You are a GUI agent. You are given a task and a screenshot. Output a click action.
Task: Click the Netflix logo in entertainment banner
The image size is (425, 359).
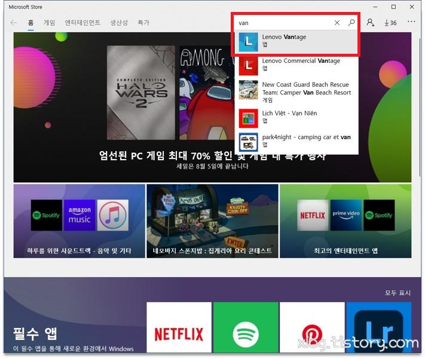tap(313, 215)
